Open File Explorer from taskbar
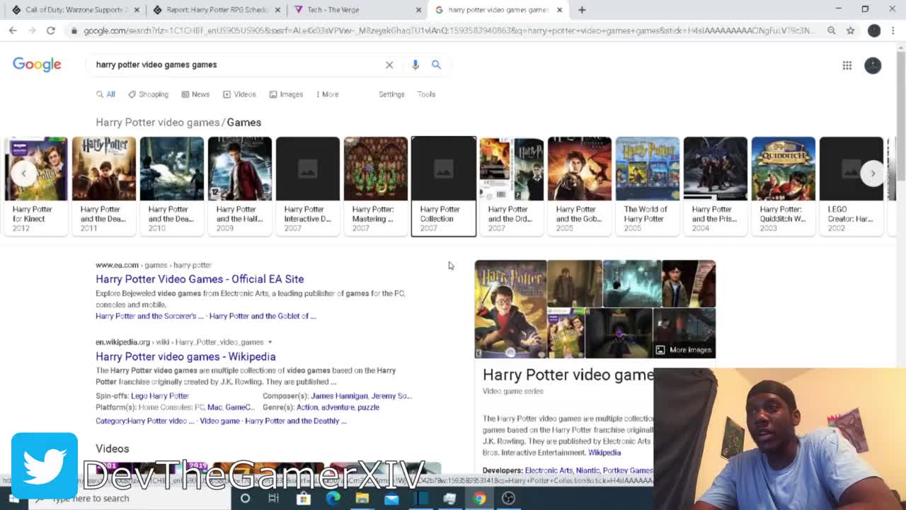Screen dimensions: 906x510 (362, 498)
